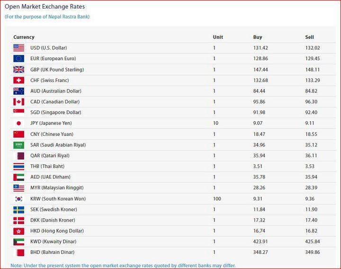Click the BHD sell rate 349.86

click(x=313, y=252)
